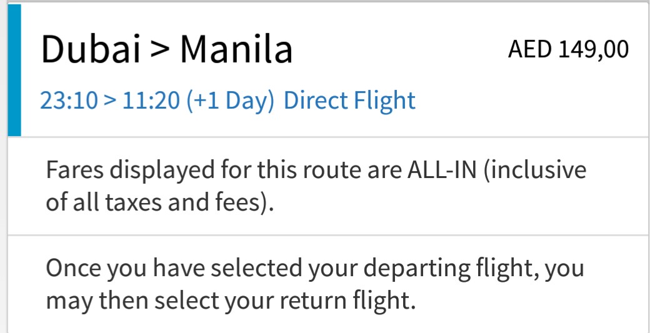Click the 11:20 arrival time

point(151,101)
